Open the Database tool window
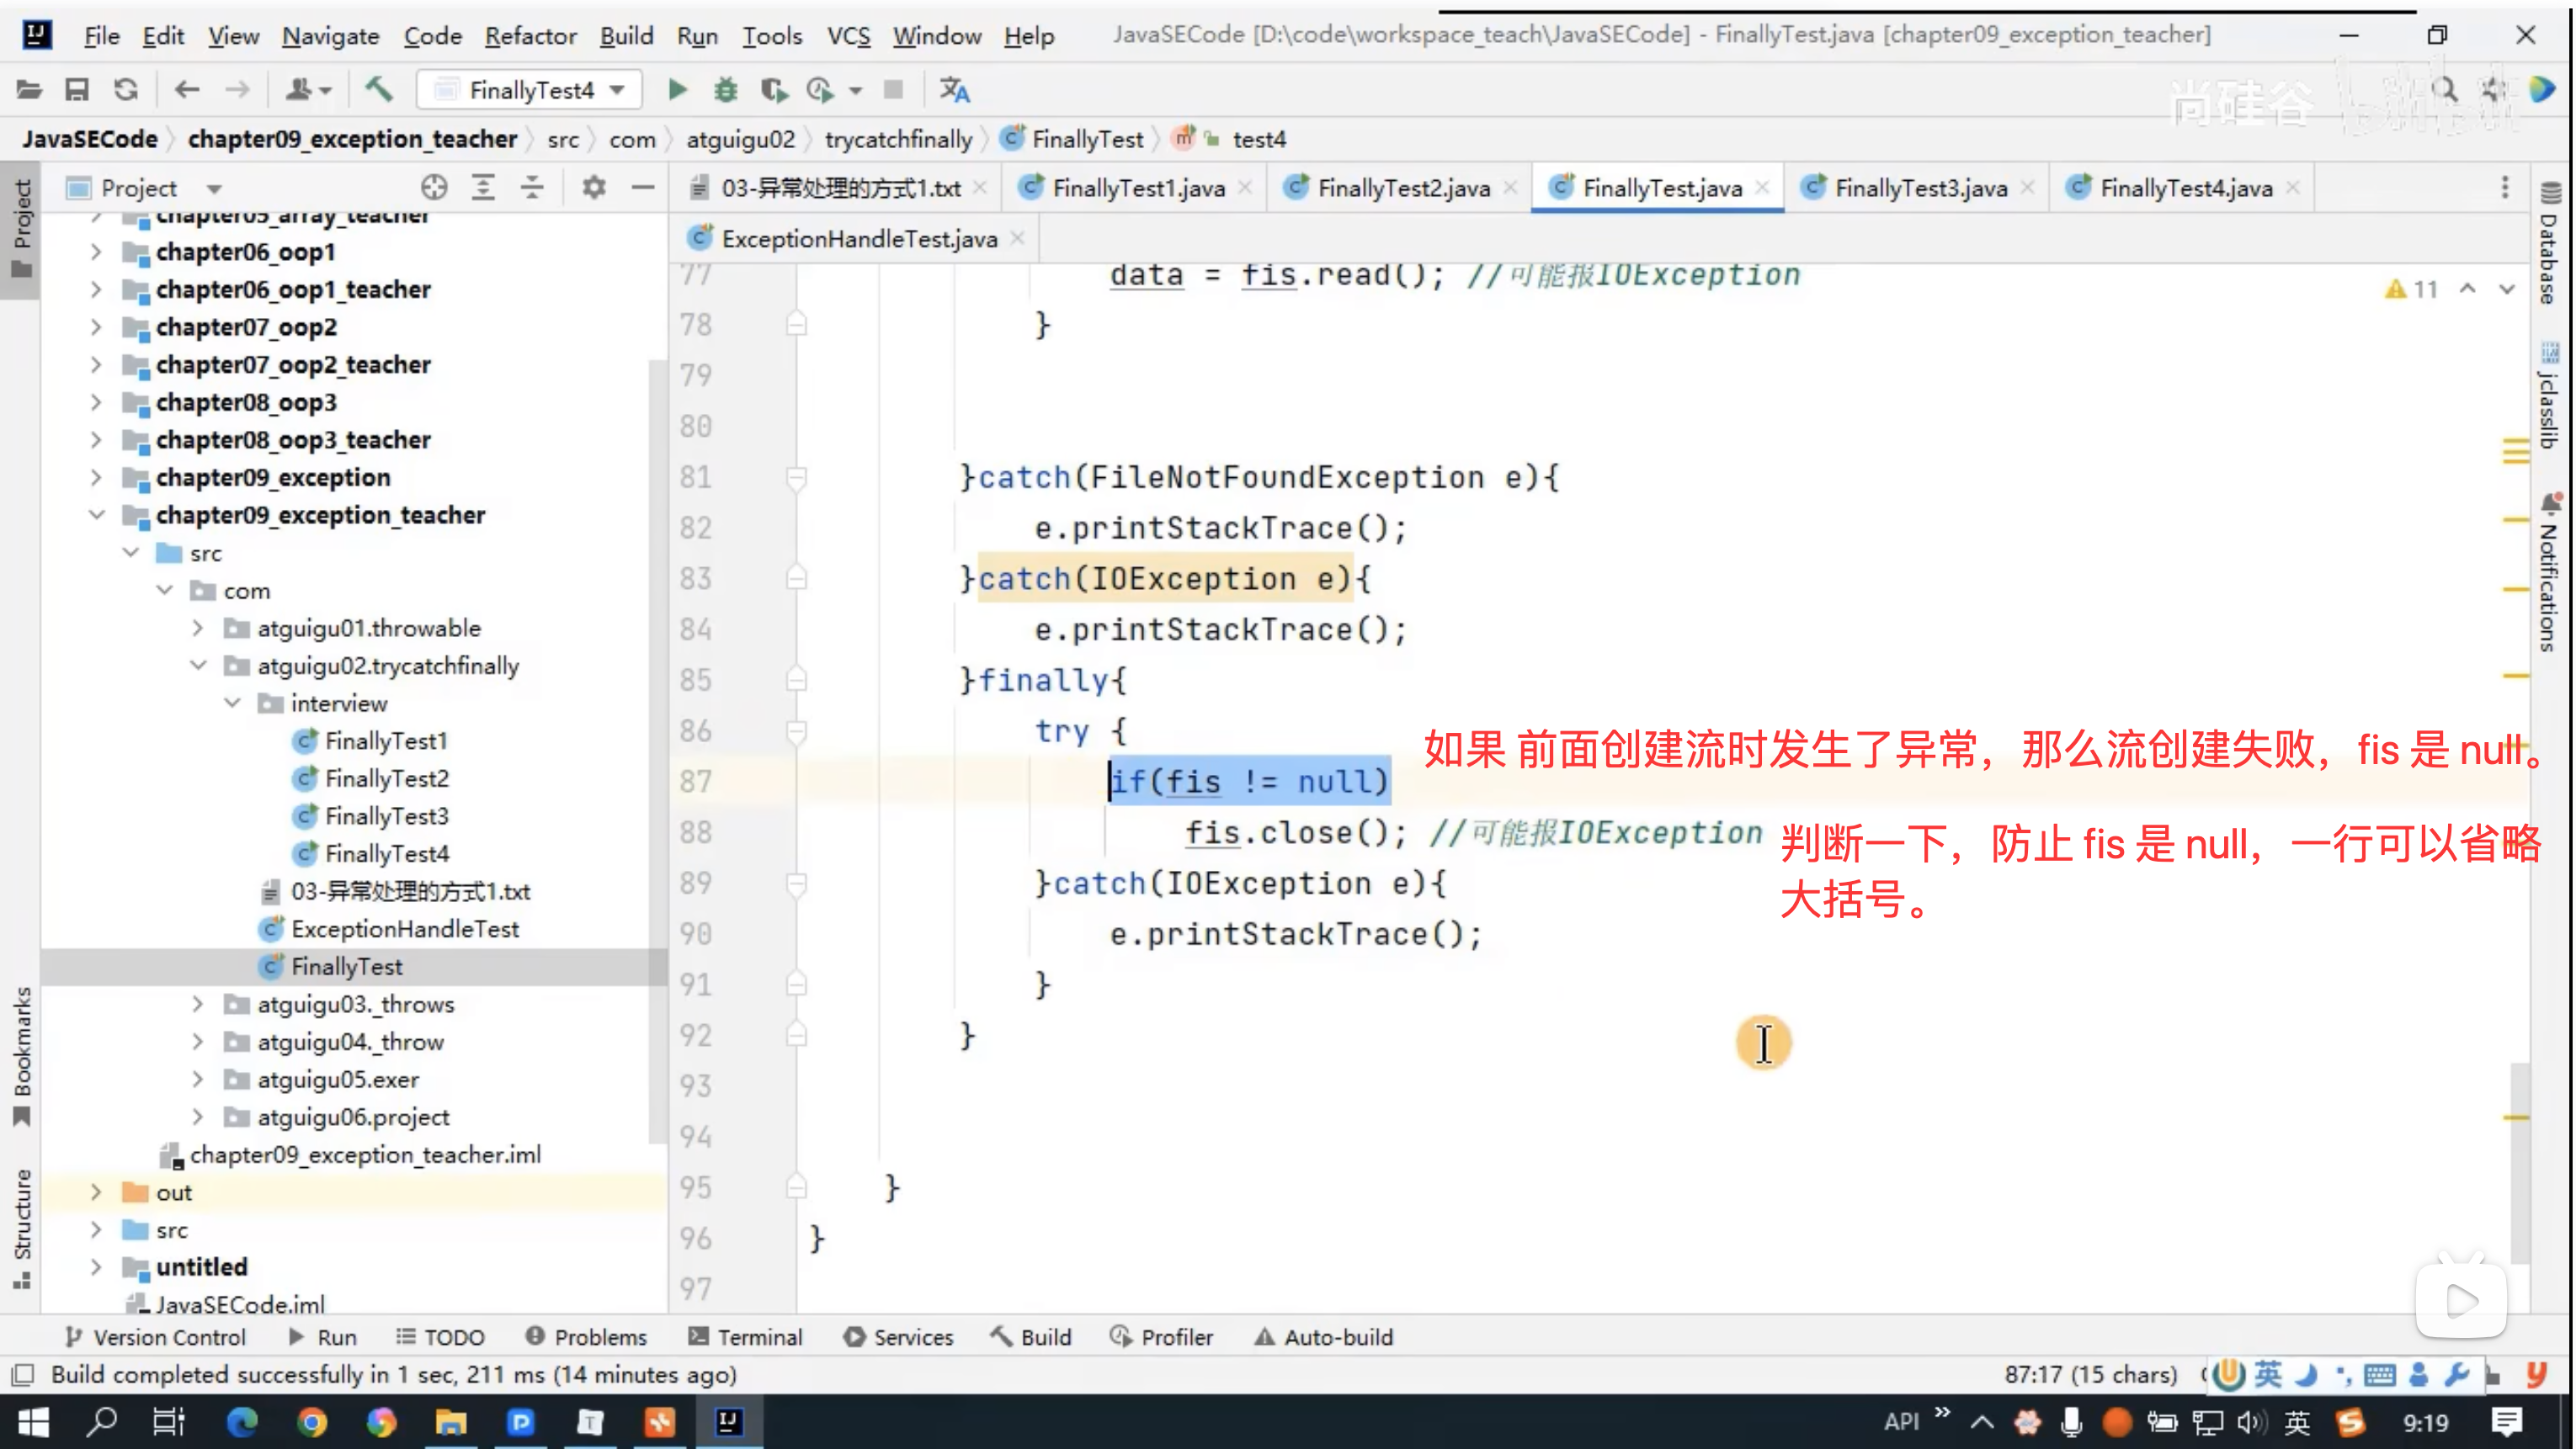The height and width of the screenshot is (1449, 2576). click(x=2549, y=245)
